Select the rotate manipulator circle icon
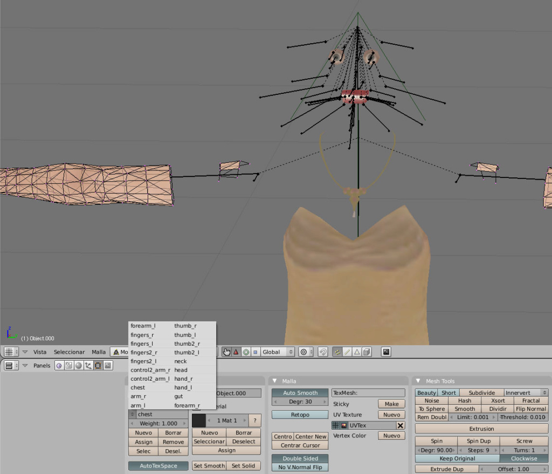The height and width of the screenshot is (474, 552). (246, 352)
